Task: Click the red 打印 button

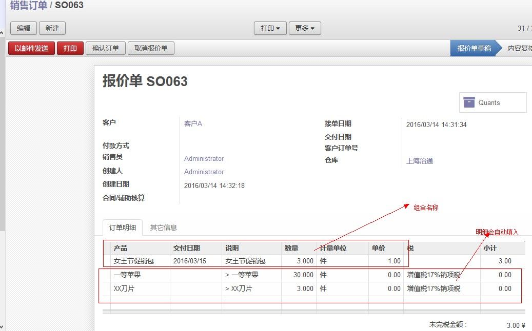Action: [x=70, y=48]
